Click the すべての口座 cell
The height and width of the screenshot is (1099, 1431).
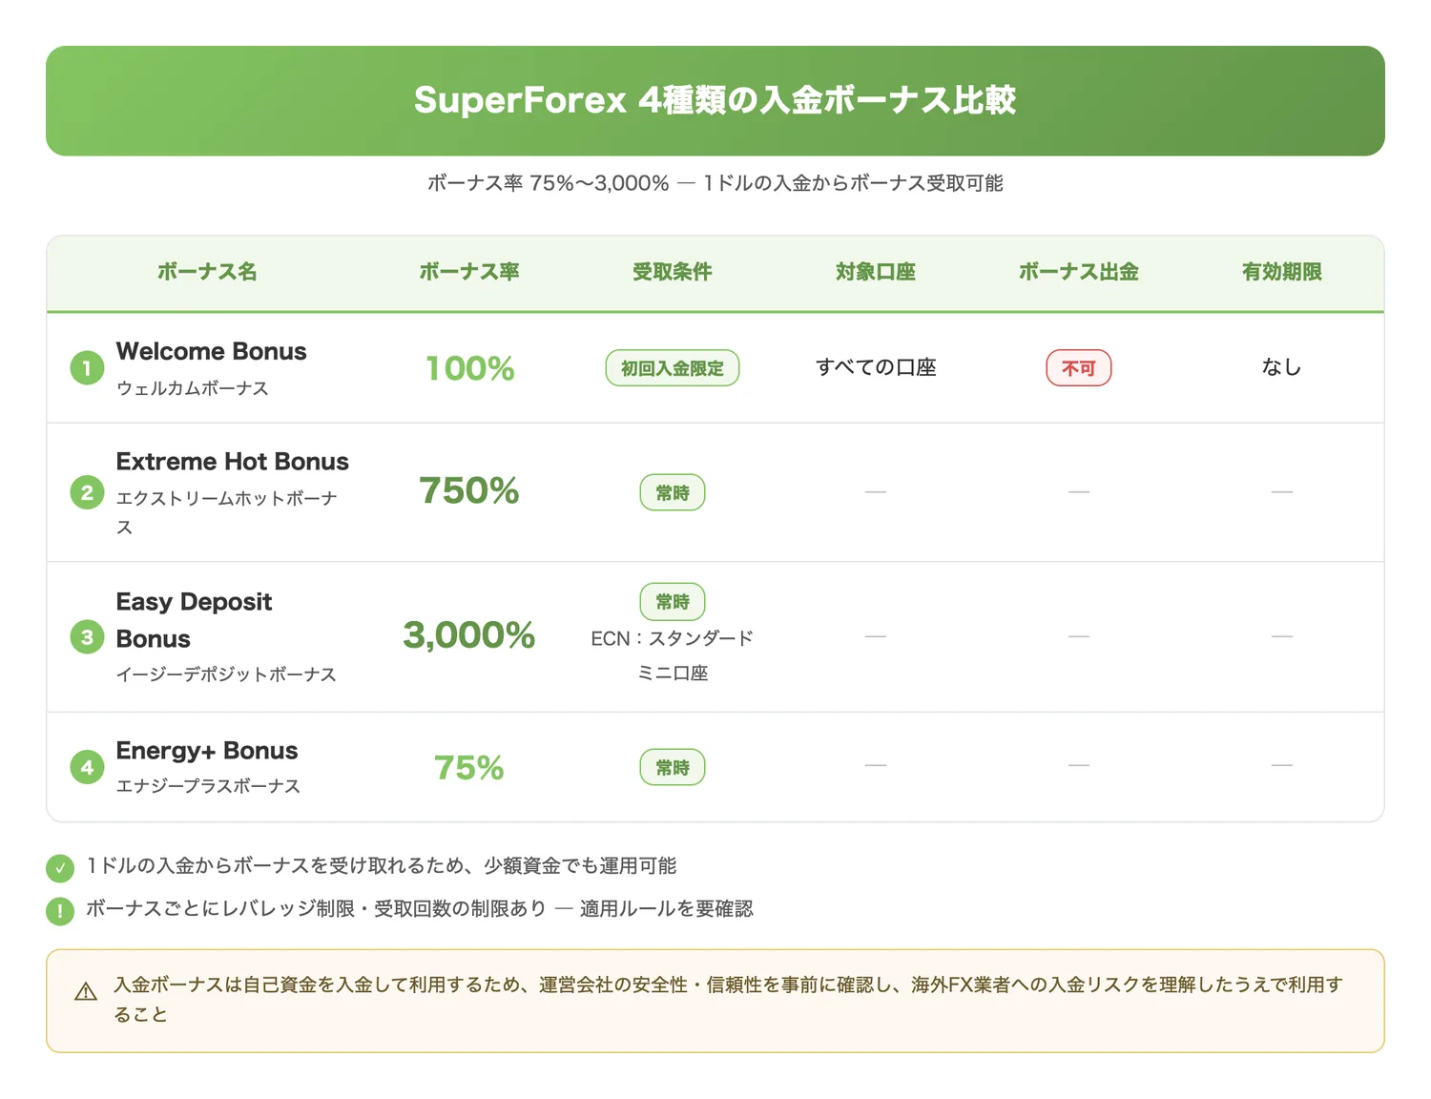876,367
